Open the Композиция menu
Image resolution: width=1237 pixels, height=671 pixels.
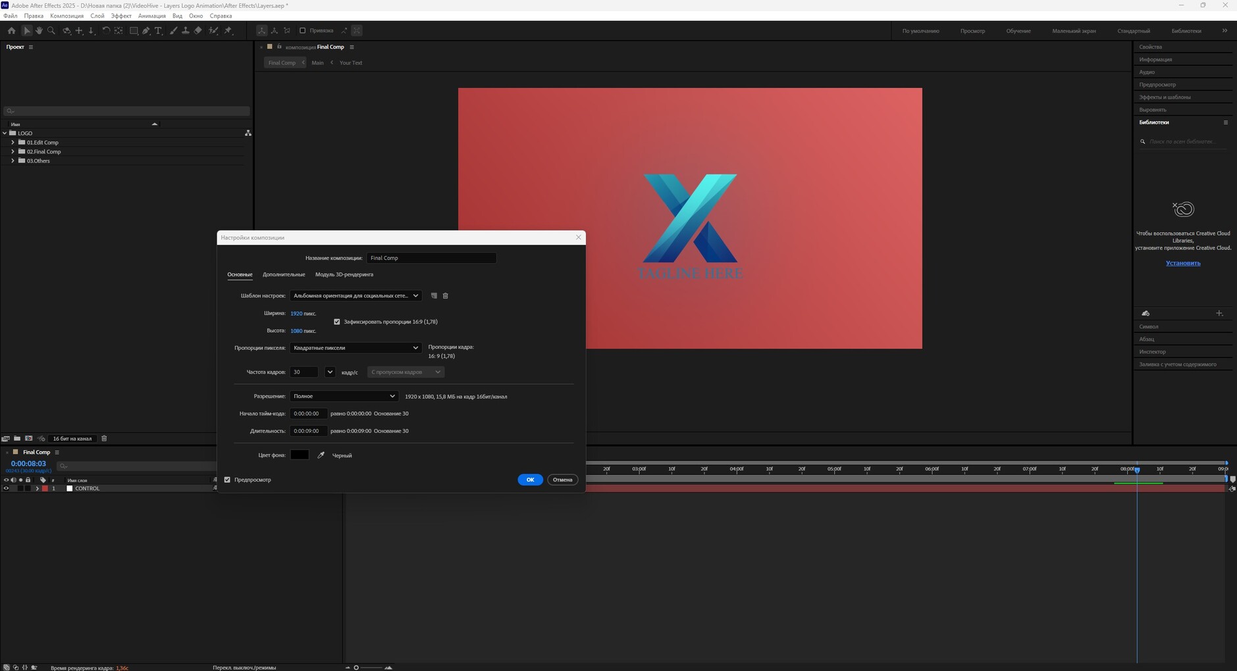[x=66, y=16]
